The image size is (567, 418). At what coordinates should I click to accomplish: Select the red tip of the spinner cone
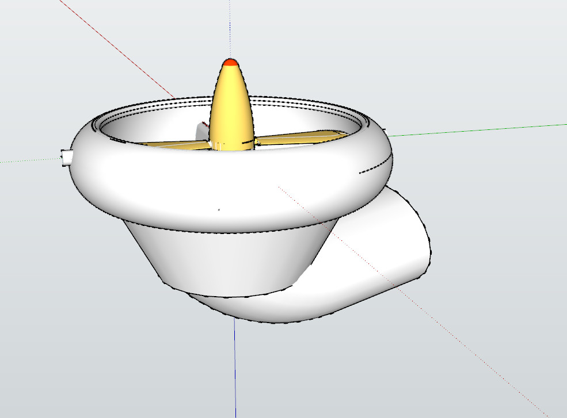point(230,63)
